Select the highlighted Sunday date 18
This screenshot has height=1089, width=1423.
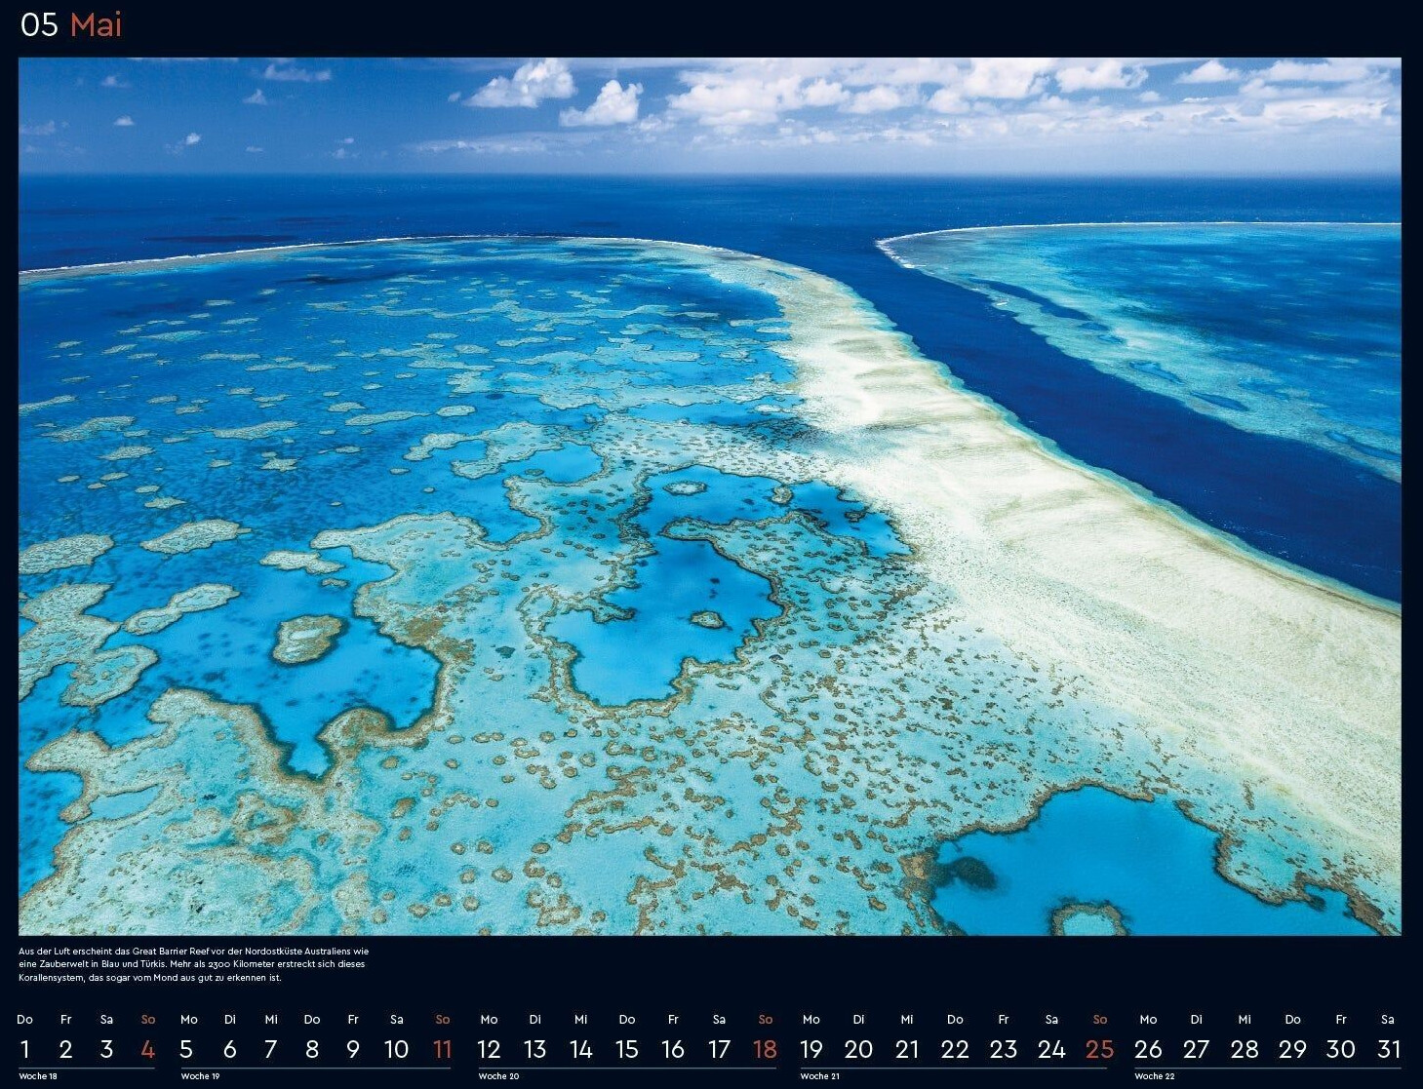(x=765, y=1049)
